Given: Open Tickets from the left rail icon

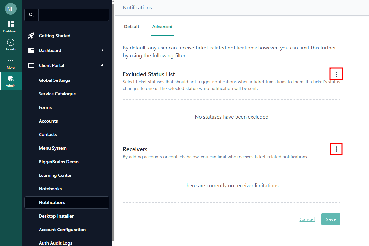Looking at the screenshot, I should click(x=11, y=43).
